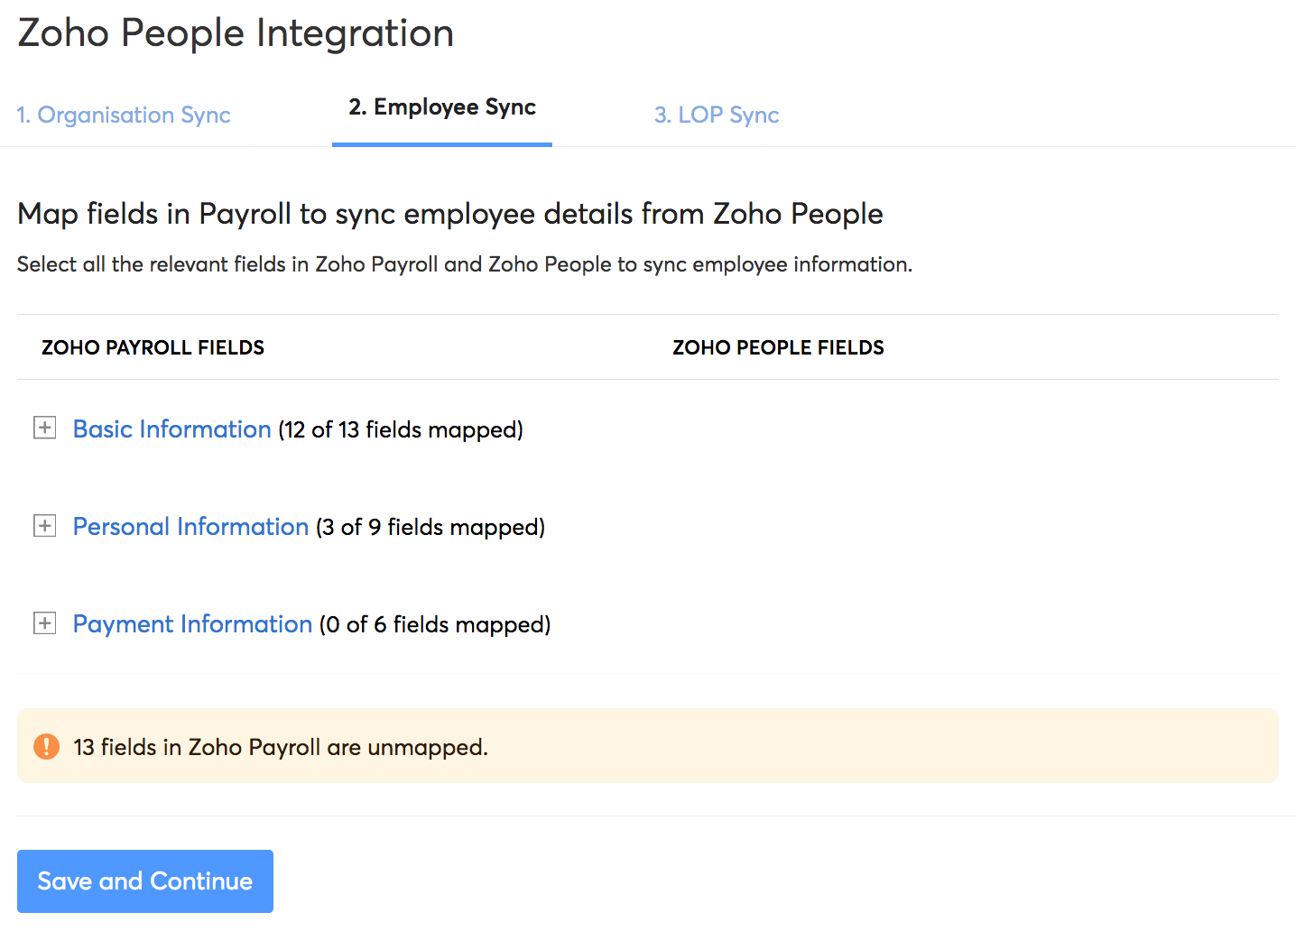Image resolution: width=1296 pixels, height=931 pixels.
Task: Open the Employee Sync tab
Action: coord(441,107)
